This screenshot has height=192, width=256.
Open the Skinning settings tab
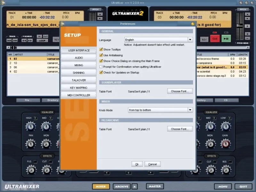coord(79,73)
